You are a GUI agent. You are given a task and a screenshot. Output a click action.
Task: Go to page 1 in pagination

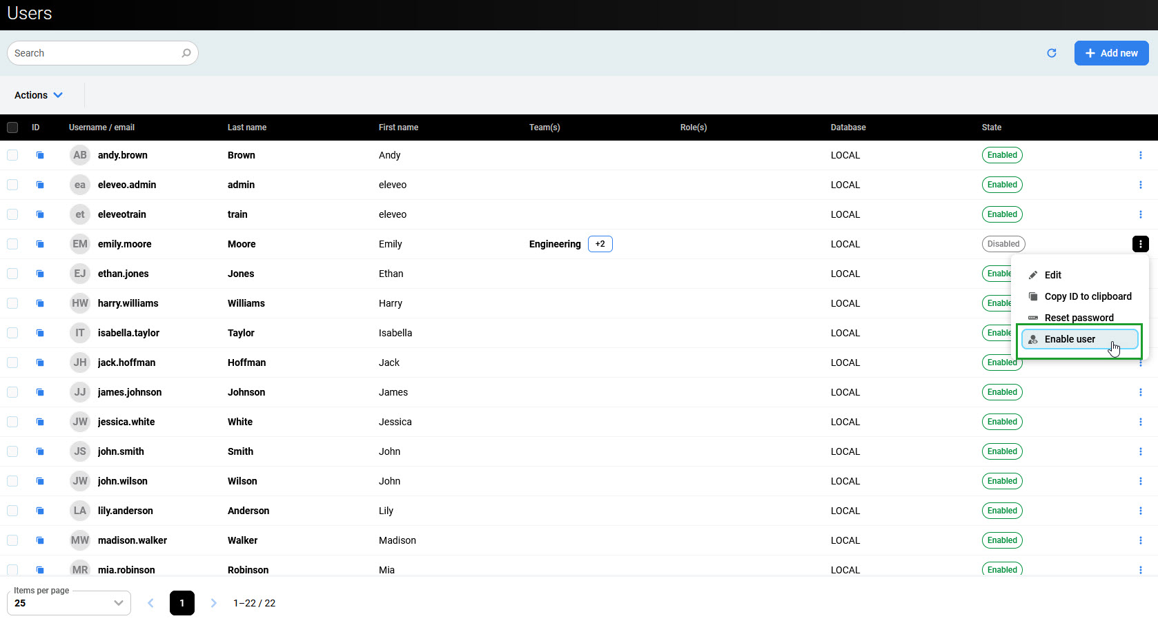(x=182, y=603)
